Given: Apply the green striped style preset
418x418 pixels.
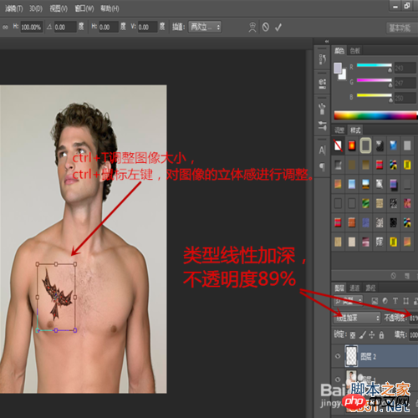Looking at the screenshot, I should pyautogui.click(x=365, y=203).
